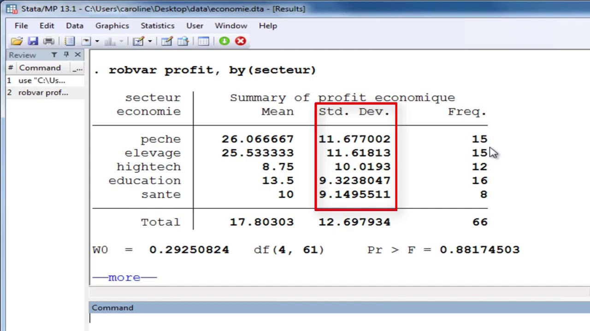Toggle the Review panel pin icon

tap(66, 55)
